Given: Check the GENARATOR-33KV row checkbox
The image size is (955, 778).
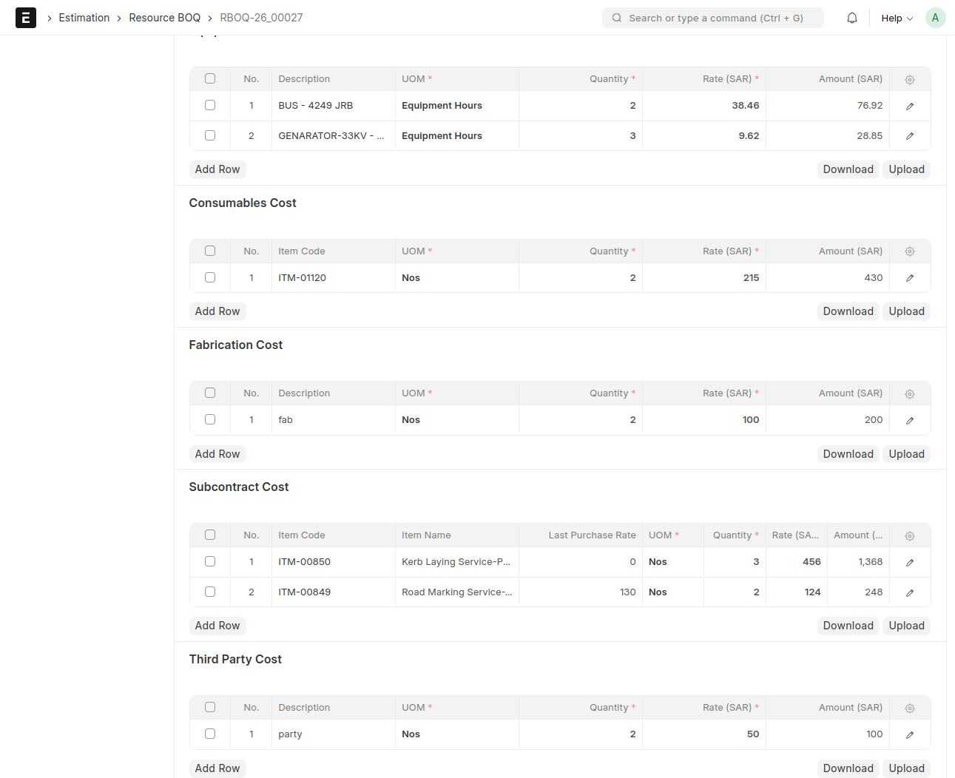Looking at the screenshot, I should (210, 135).
